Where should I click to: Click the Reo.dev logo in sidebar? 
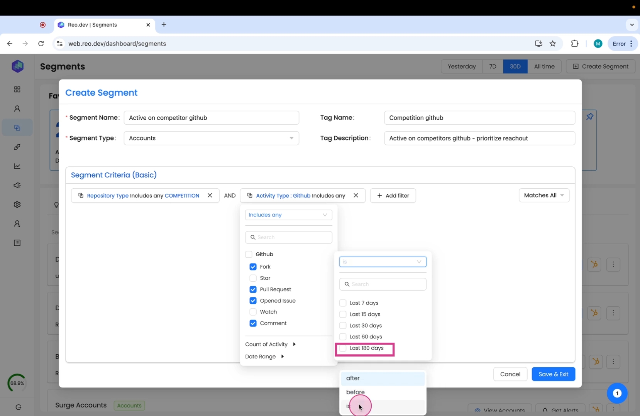(x=17, y=66)
